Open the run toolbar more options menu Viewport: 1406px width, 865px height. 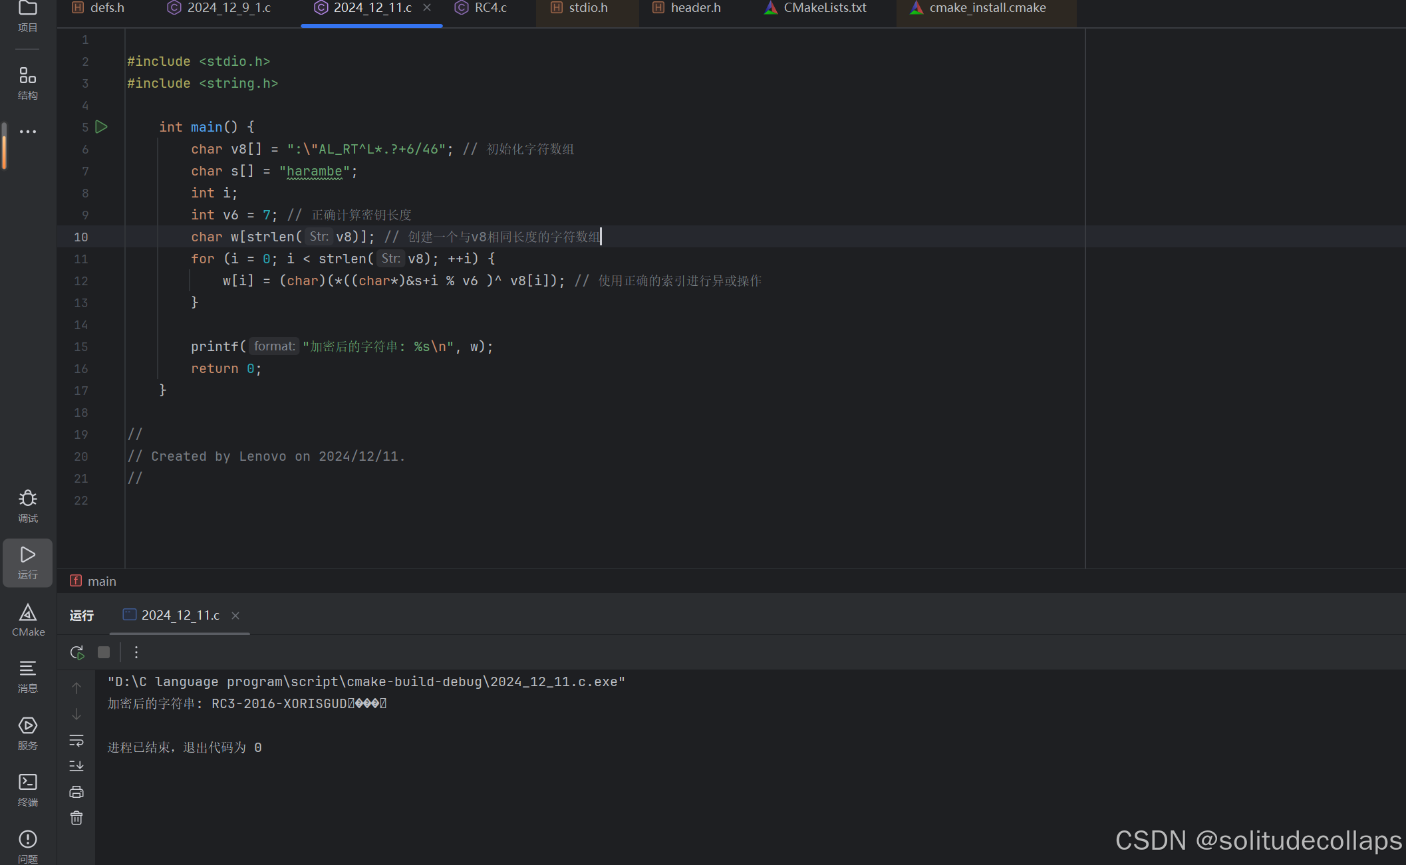(136, 652)
